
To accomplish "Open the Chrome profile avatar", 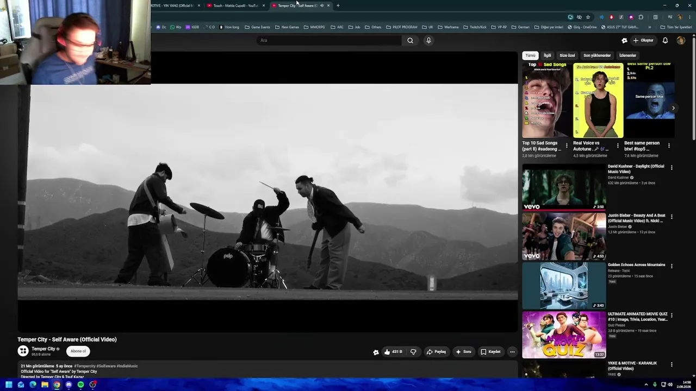I will (680, 17).
